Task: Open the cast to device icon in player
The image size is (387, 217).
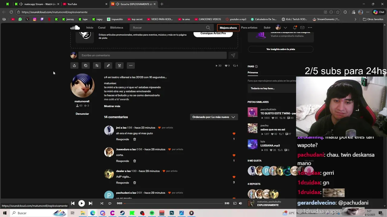Action: [235, 203]
